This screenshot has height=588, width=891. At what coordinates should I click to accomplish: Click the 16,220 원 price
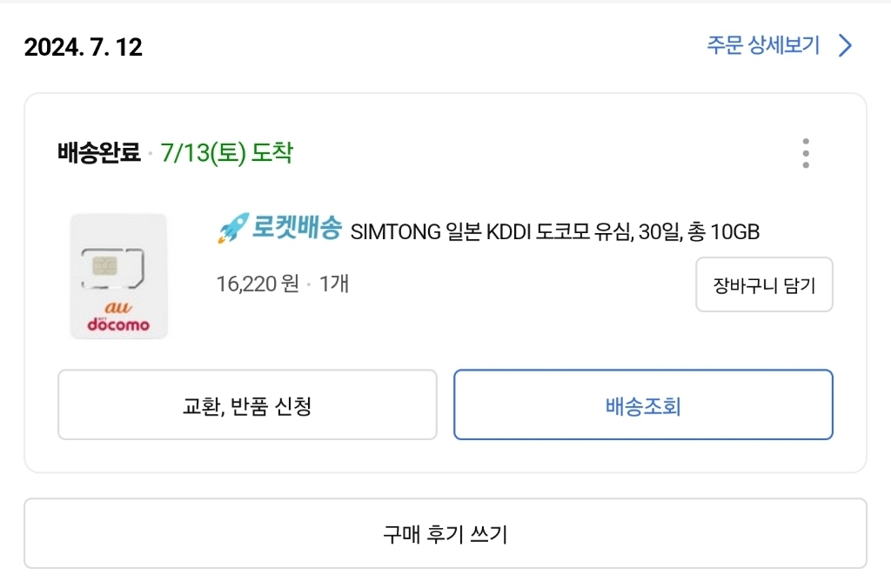coord(257,284)
